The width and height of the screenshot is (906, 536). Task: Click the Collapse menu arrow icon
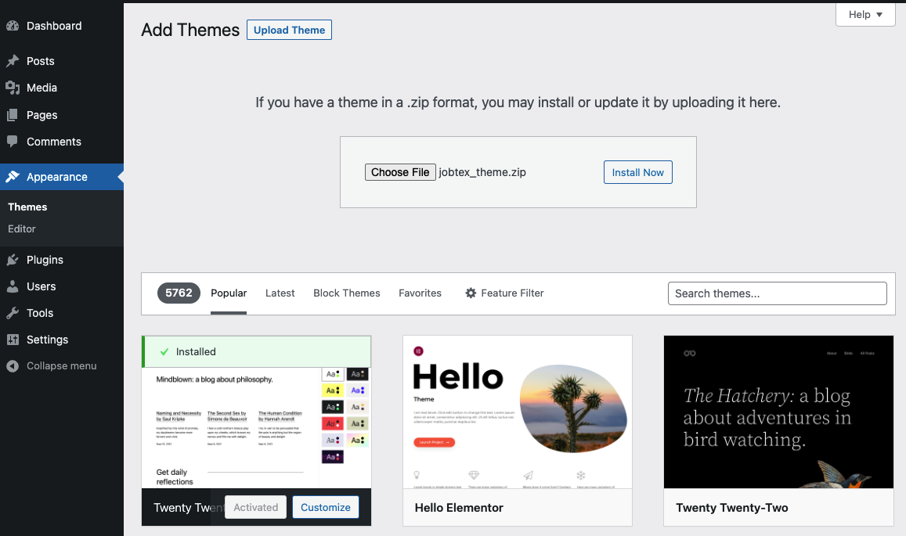click(x=12, y=365)
